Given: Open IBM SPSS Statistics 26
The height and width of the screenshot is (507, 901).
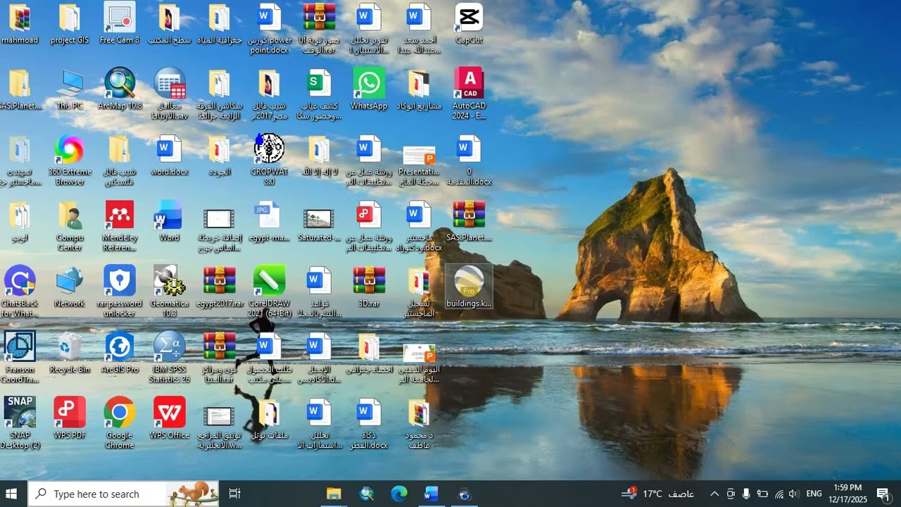Looking at the screenshot, I should 170,357.
